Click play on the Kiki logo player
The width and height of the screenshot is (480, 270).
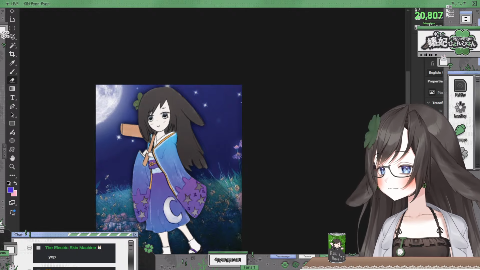coord(421,55)
